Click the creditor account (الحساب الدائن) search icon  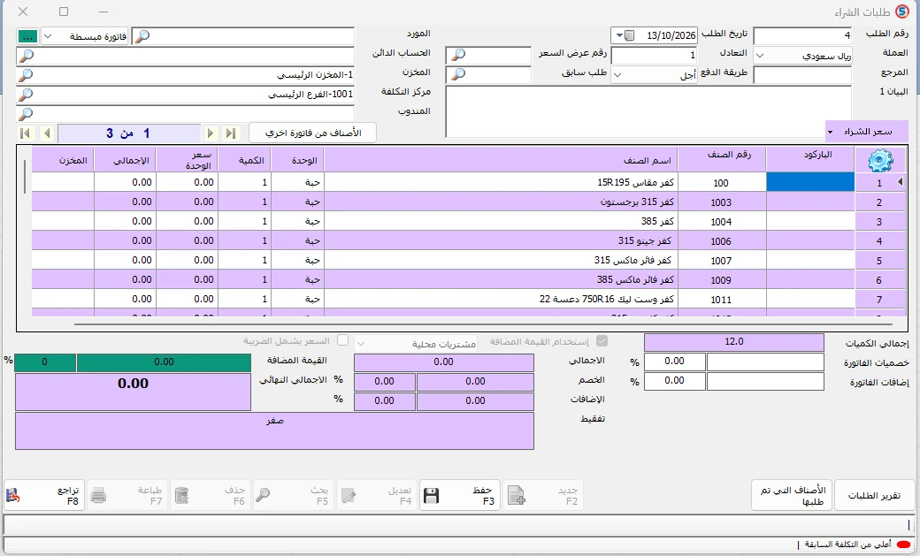click(27, 56)
